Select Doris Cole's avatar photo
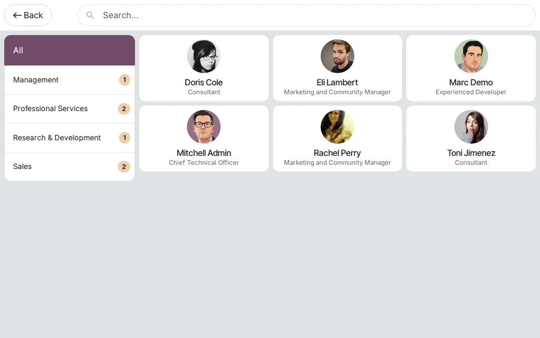This screenshot has width=540, height=338. pyautogui.click(x=204, y=56)
